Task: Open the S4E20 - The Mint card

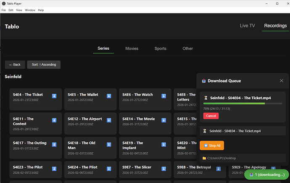Action: pyautogui.click(x=185, y=148)
